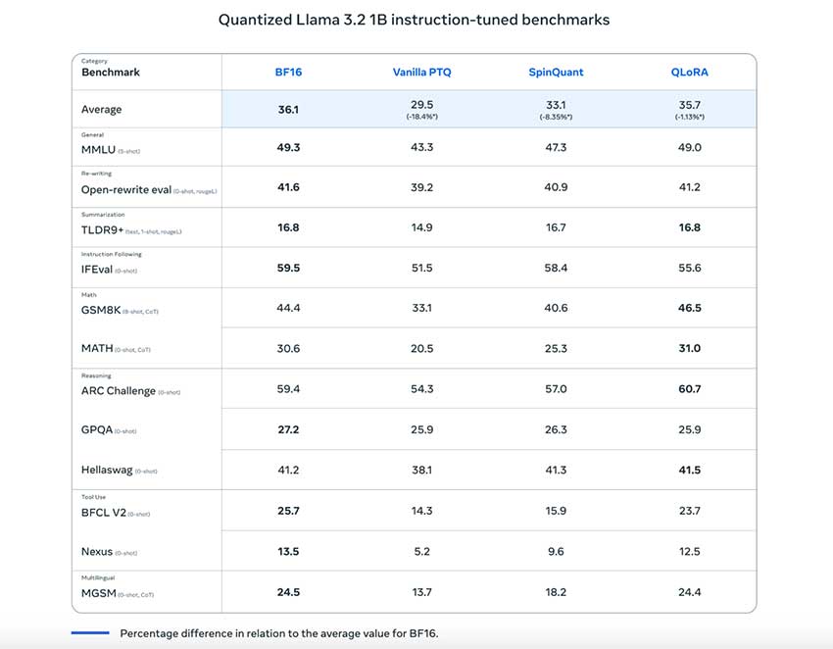Click the QLoRA ARC Challenge value 60.7

pyautogui.click(x=689, y=389)
